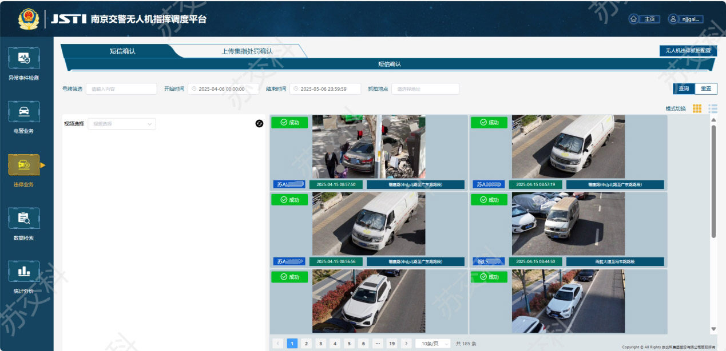Select the 短信确认 tab

click(122, 51)
